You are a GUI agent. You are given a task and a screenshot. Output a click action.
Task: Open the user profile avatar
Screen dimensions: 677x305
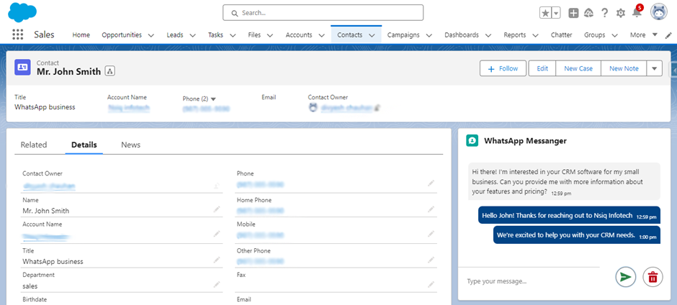tap(659, 12)
